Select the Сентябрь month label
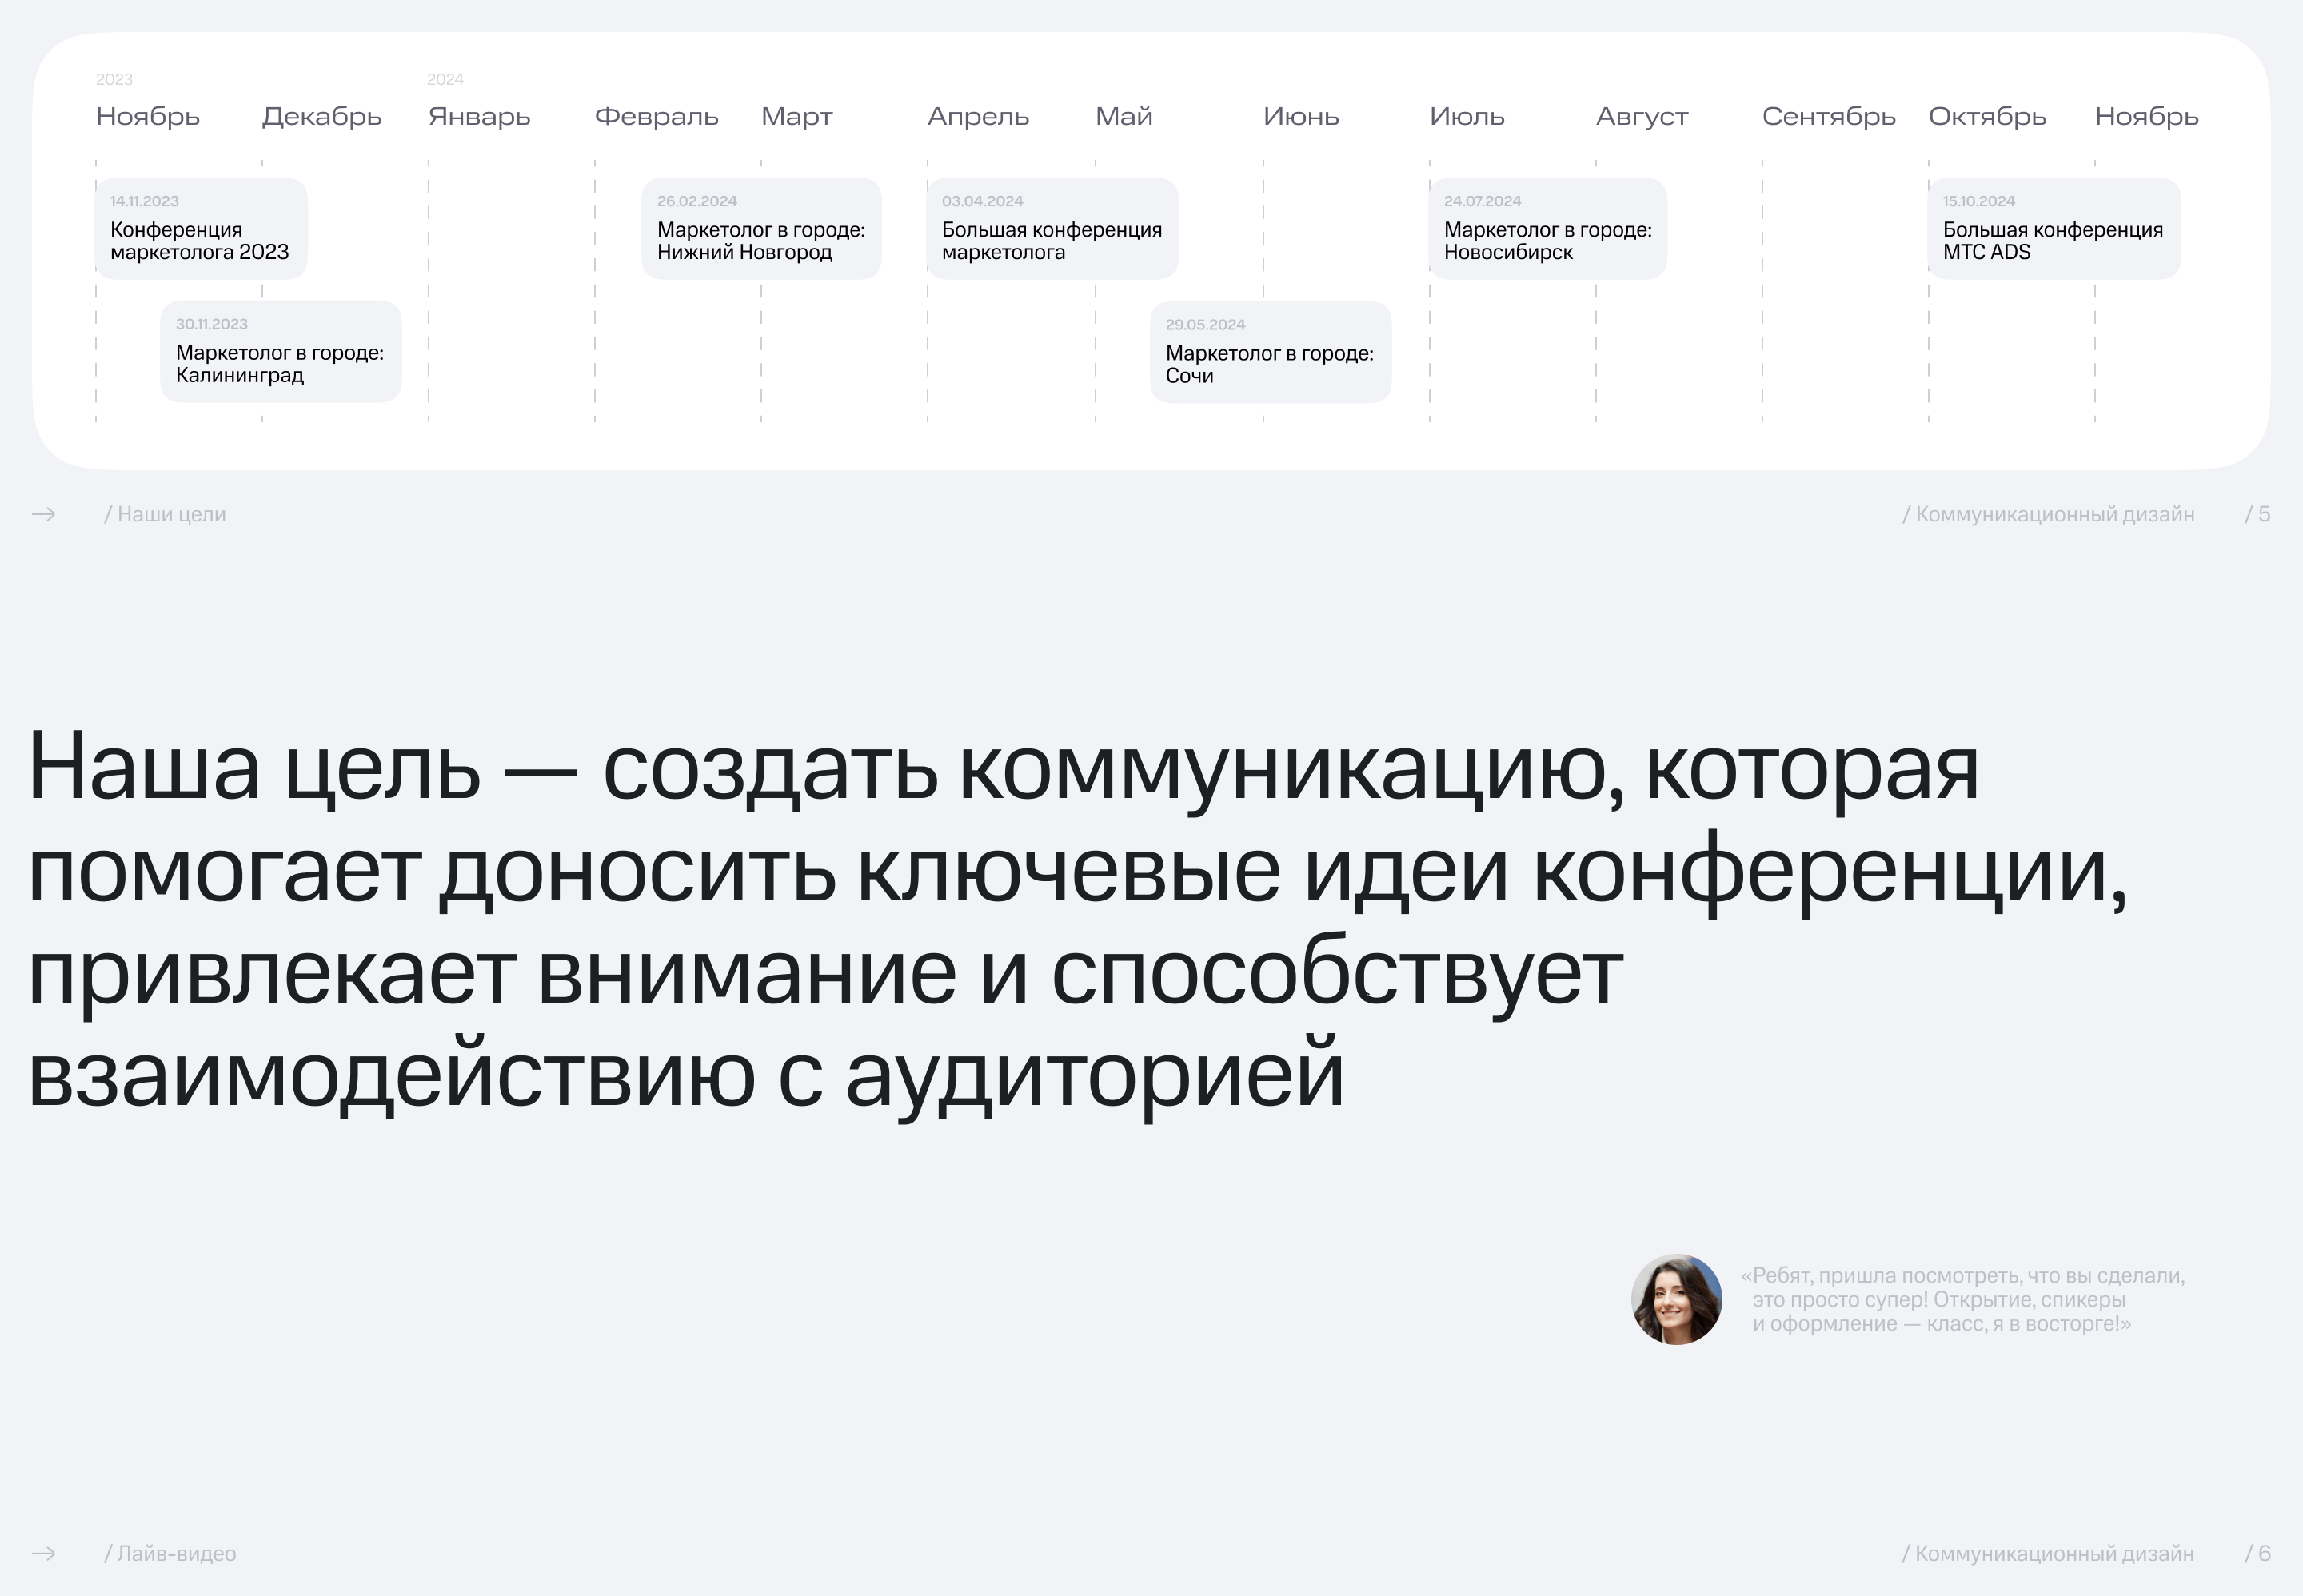Viewport: 2303px width, 1596px height. [1828, 117]
